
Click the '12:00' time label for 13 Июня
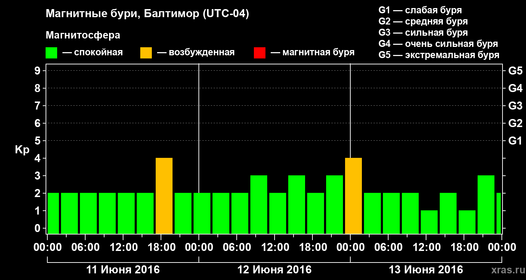pos(426,247)
